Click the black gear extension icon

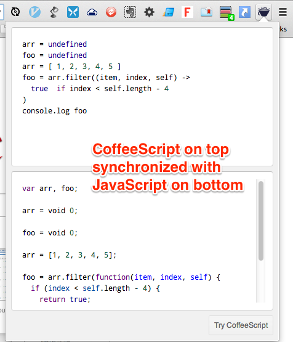[149, 12]
